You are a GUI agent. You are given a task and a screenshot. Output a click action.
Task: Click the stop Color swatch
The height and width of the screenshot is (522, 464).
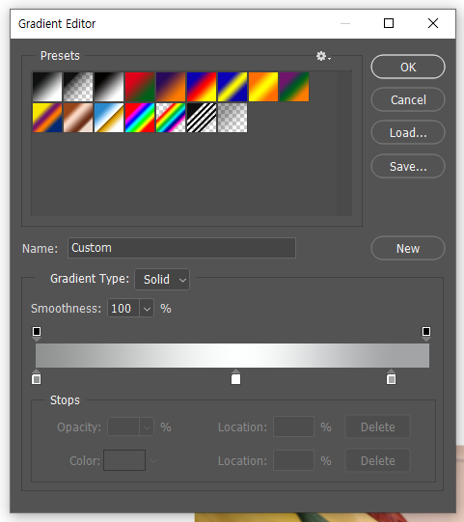coord(124,460)
